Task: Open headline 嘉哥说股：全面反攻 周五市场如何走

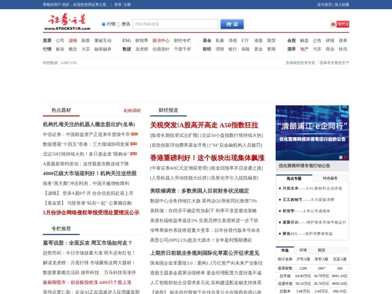Action: pyautogui.click(x=88, y=243)
